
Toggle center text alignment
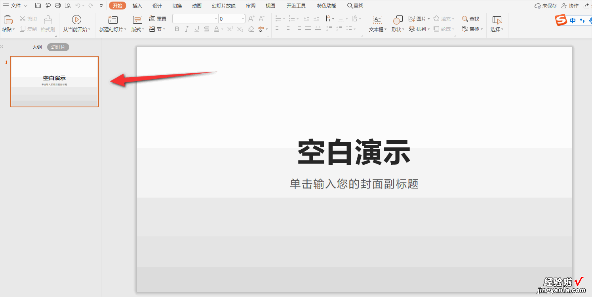click(288, 29)
